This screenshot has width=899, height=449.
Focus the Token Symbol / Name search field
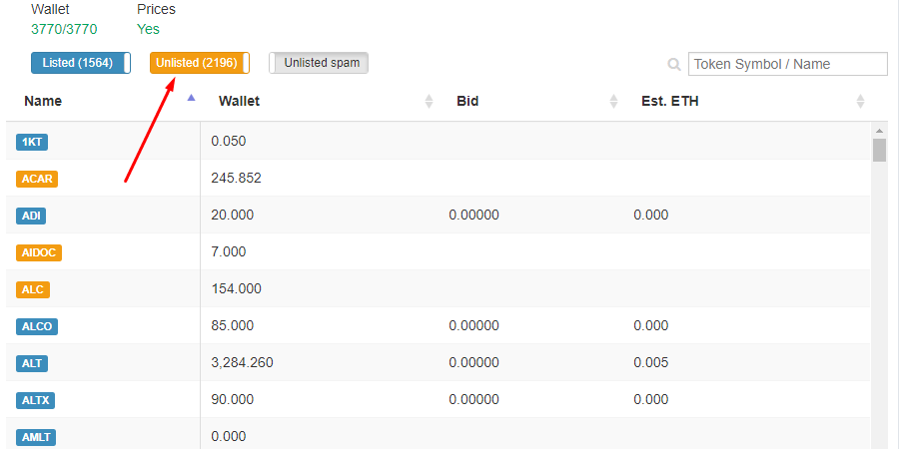pyautogui.click(x=788, y=64)
